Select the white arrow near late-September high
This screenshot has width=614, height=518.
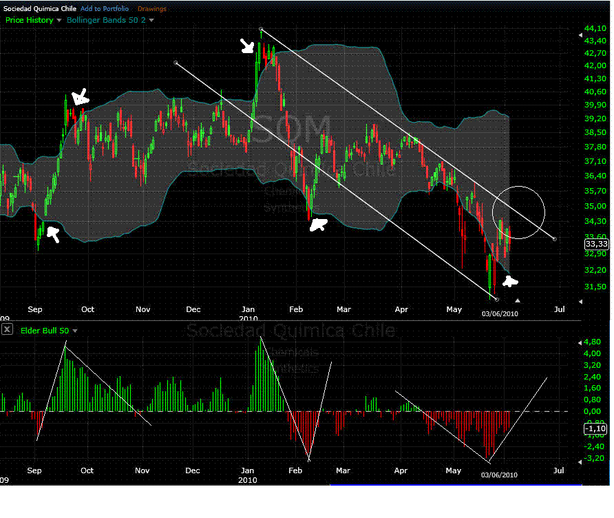coord(80,98)
